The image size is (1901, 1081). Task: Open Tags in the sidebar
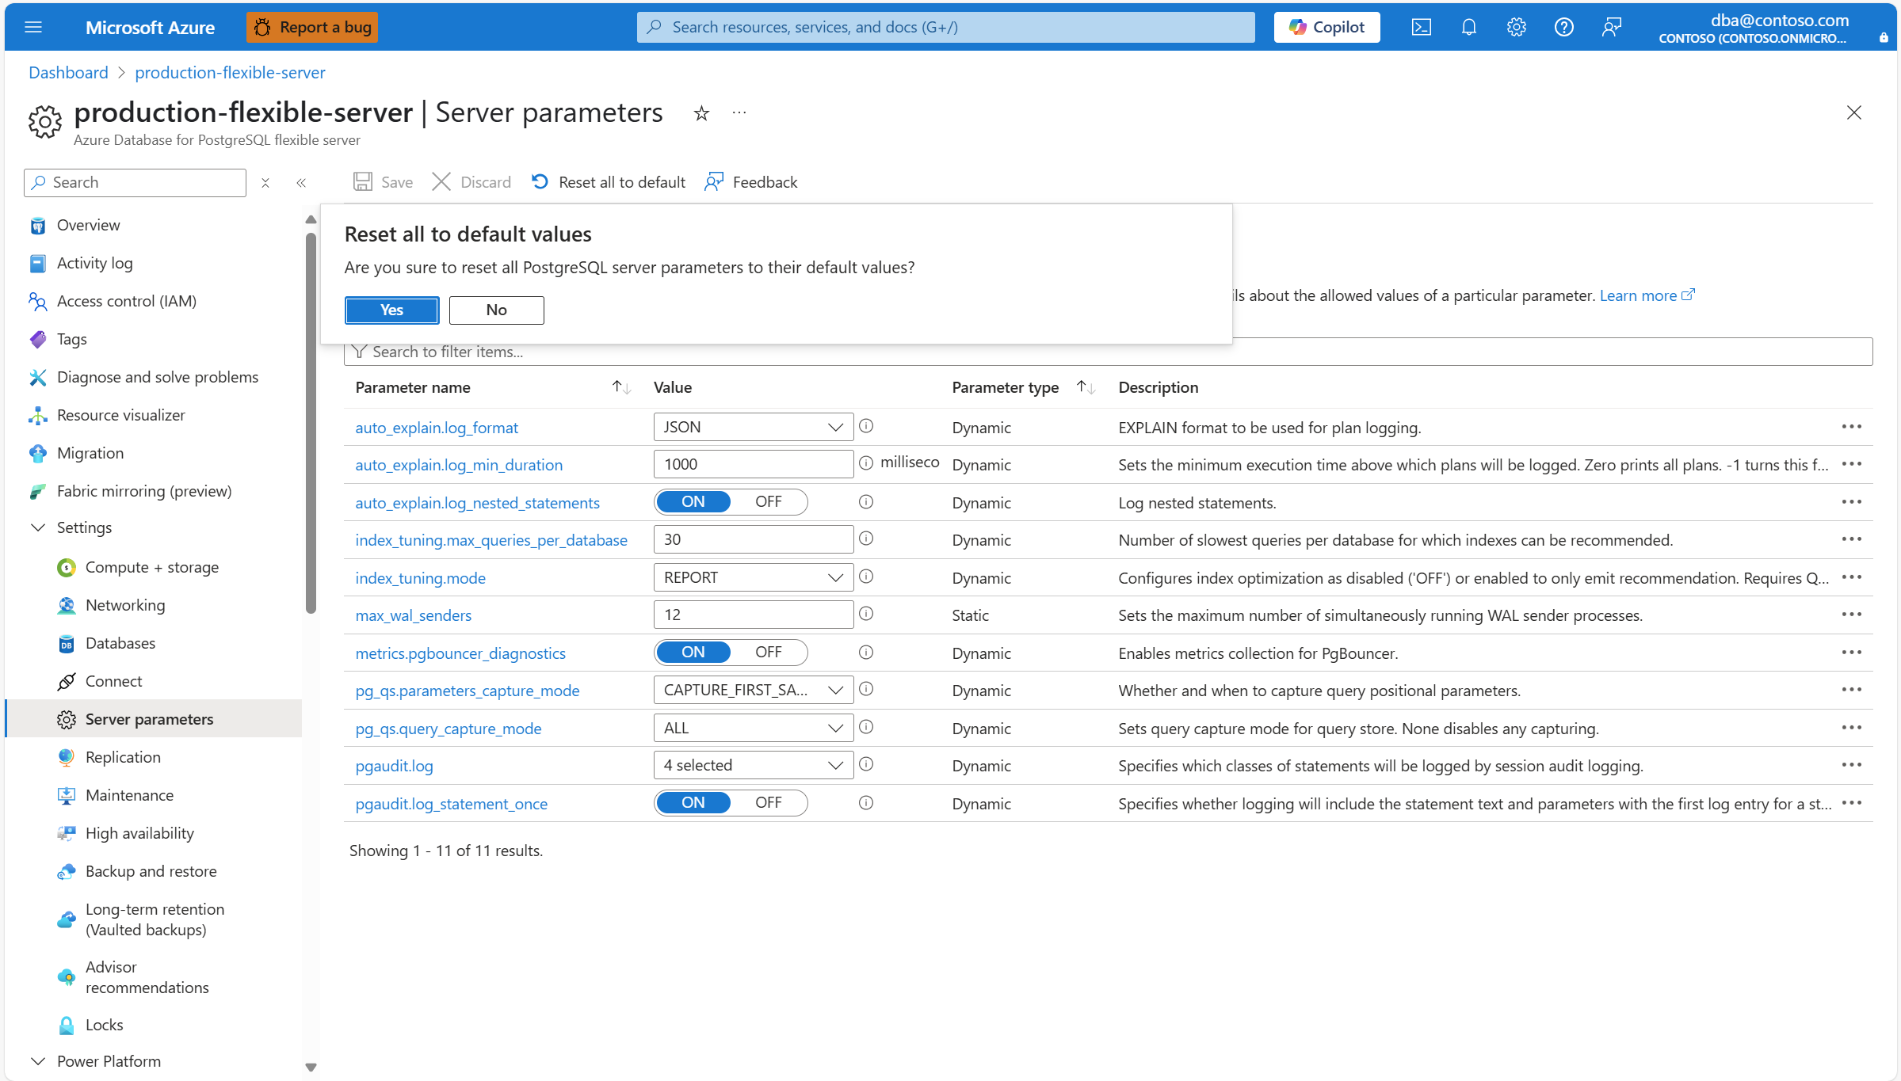[x=71, y=339]
